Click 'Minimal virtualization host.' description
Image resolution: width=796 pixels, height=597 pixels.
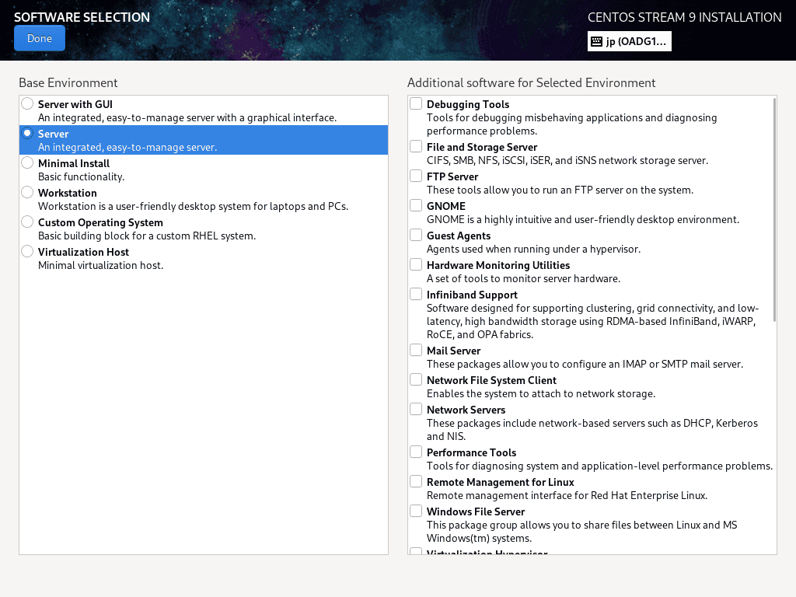pos(100,265)
